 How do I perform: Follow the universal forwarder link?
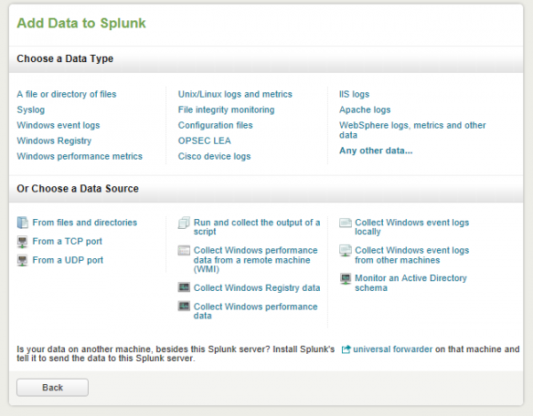coord(393,349)
